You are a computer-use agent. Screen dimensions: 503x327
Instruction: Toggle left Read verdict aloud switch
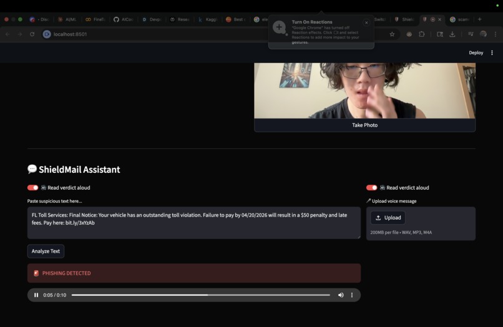click(32, 188)
